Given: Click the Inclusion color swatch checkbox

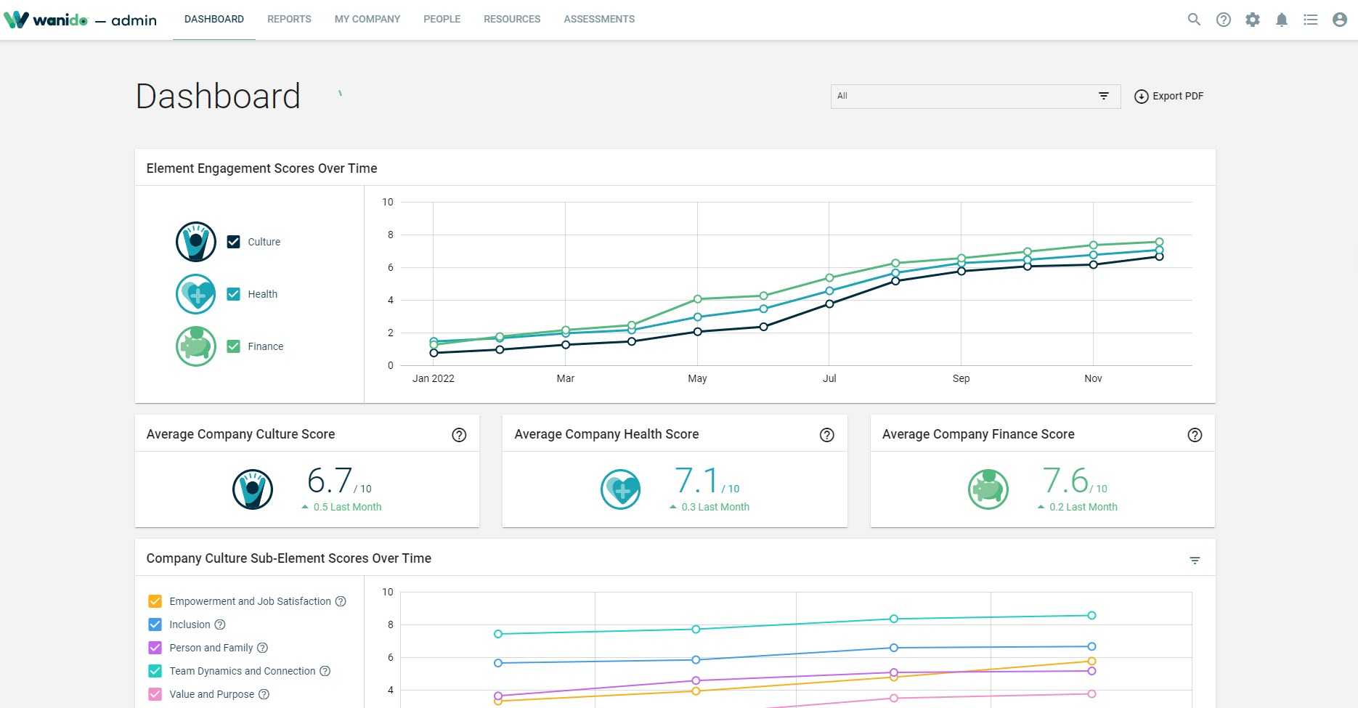Looking at the screenshot, I should tap(155, 624).
